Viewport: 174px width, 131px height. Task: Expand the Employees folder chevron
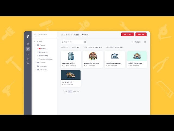tap(36, 70)
